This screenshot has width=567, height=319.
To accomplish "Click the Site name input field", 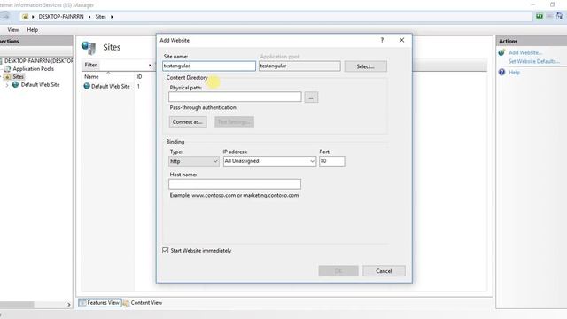I will (x=209, y=66).
